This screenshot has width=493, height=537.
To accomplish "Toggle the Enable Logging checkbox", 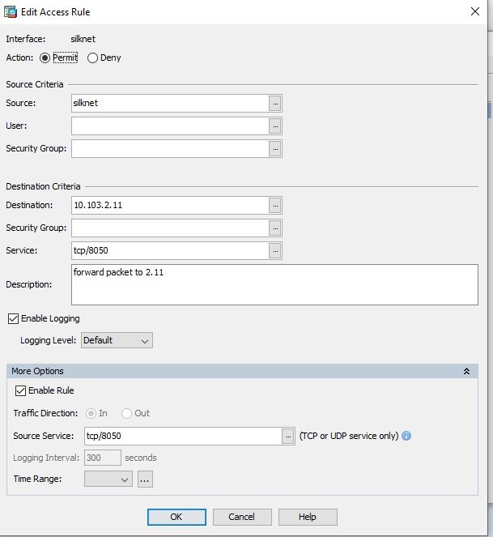I will pos(12,319).
